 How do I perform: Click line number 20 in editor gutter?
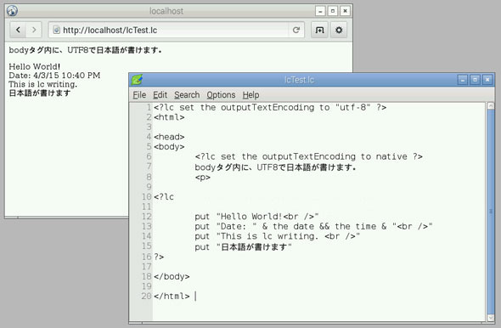point(147,296)
